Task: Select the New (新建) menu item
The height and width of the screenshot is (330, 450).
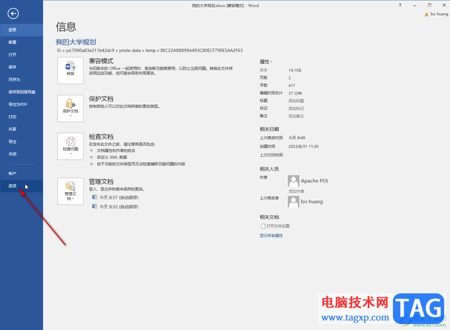Action: 21,42
